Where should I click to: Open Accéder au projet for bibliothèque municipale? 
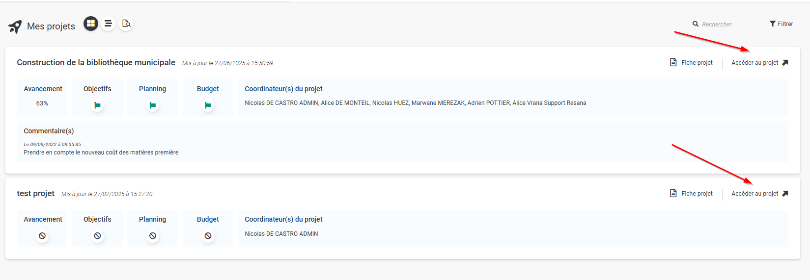(x=760, y=62)
